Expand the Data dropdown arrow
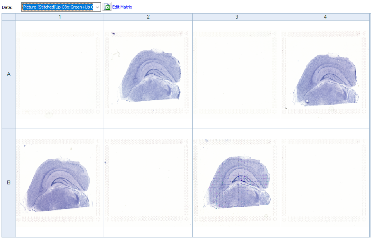This screenshot has height=239, width=374. click(x=97, y=7)
